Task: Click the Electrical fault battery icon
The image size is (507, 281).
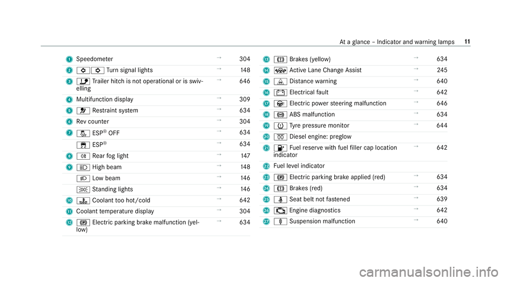Action: (280, 93)
